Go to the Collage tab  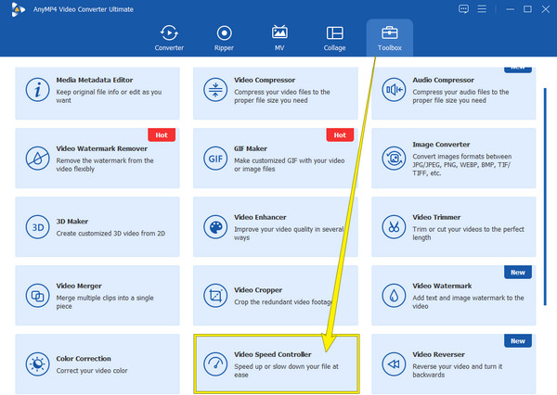tap(334, 38)
